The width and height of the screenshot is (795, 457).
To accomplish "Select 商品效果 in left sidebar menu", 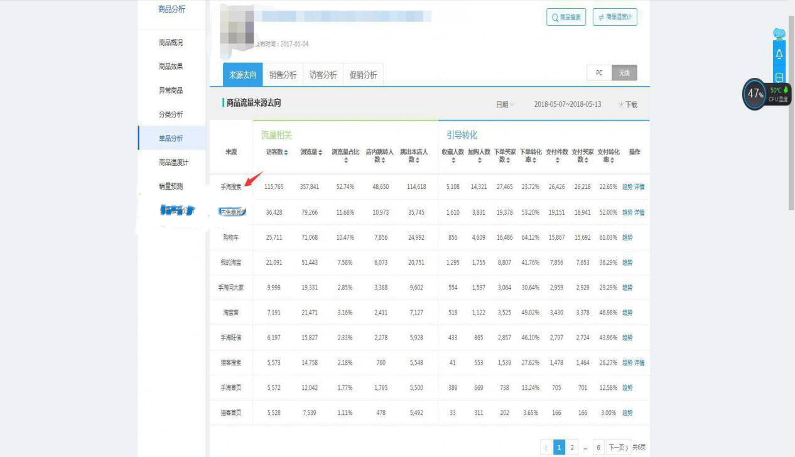I will pyautogui.click(x=171, y=67).
